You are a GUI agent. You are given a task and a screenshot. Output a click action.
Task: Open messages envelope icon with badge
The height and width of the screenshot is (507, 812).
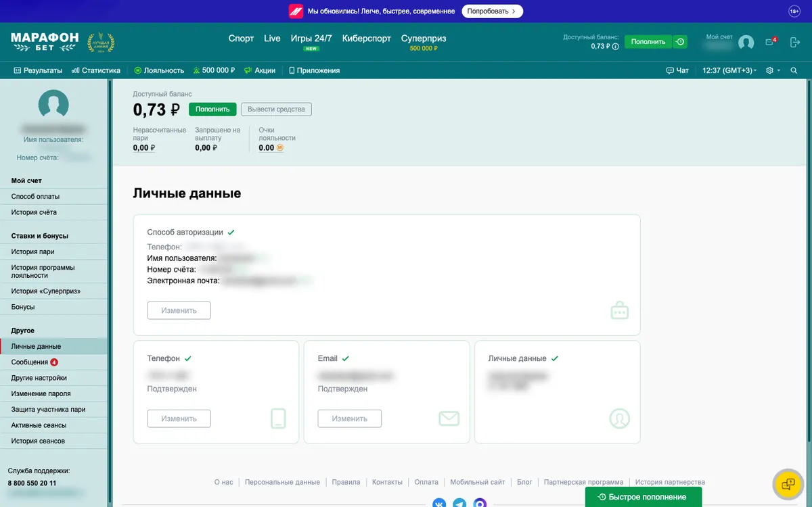pyautogui.click(x=770, y=42)
